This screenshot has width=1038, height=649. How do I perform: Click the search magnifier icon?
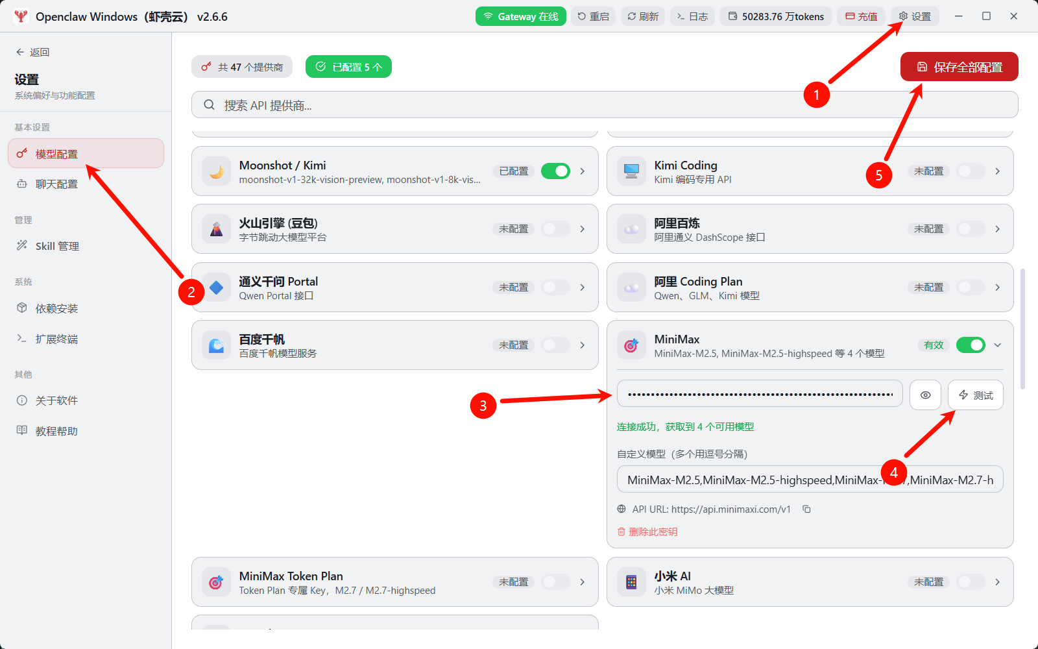coord(209,105)
